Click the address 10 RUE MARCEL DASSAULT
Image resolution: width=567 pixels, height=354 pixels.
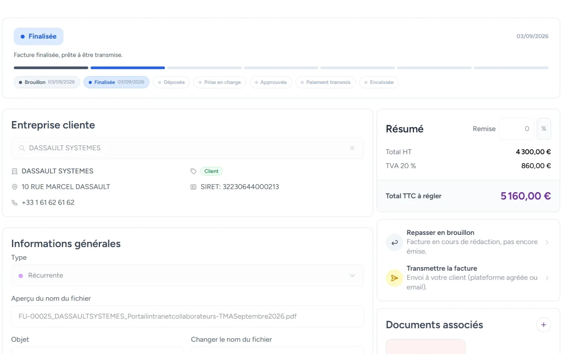click(66, 187)
